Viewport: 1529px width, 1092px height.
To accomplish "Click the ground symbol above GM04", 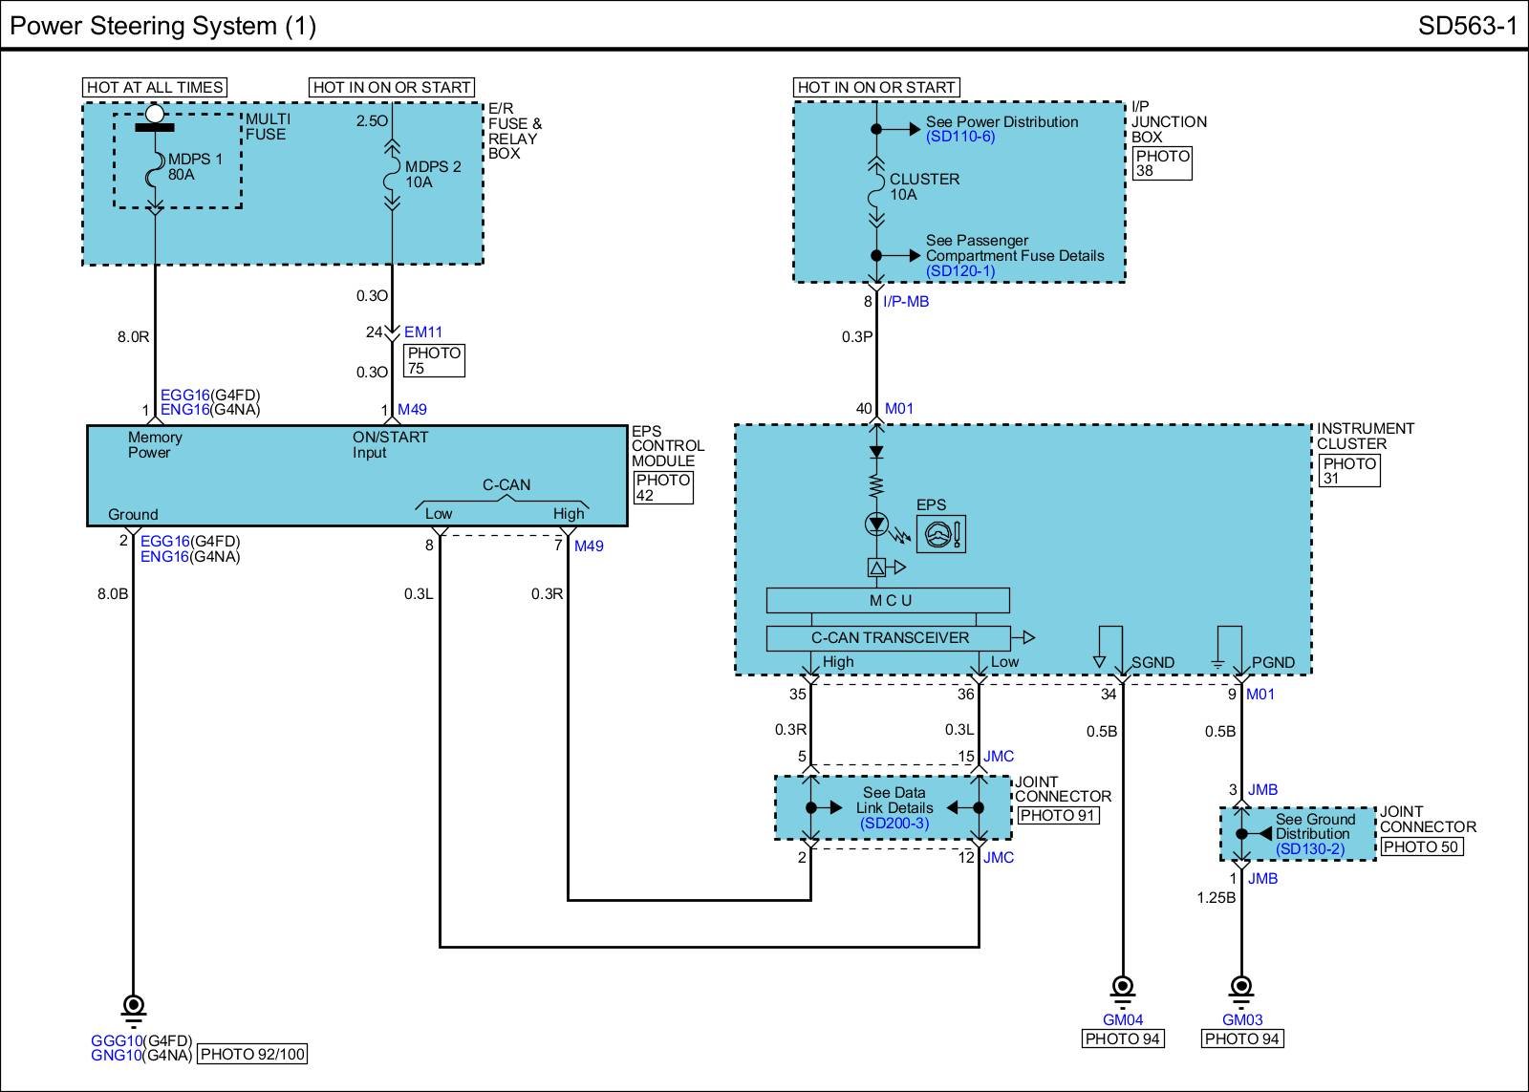I will pyautogui.click(x=1123, y=987).
